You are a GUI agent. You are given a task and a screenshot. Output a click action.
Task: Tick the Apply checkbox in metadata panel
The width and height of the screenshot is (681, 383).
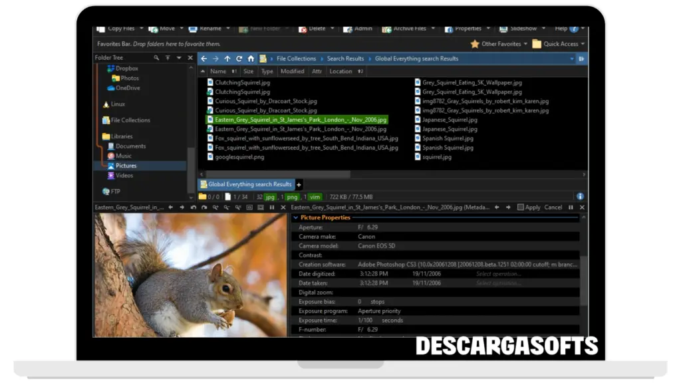(521, 207)
